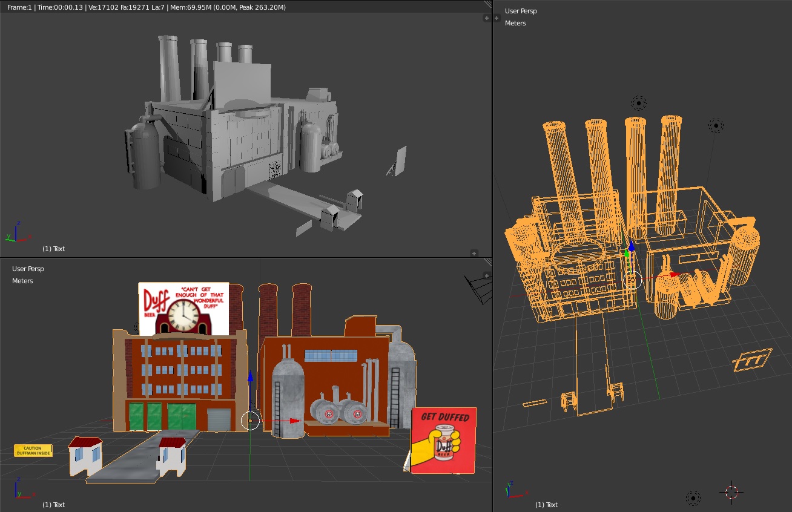Select the red Get Duffed sign
The image size is (792, 512).
click(444, 440)
